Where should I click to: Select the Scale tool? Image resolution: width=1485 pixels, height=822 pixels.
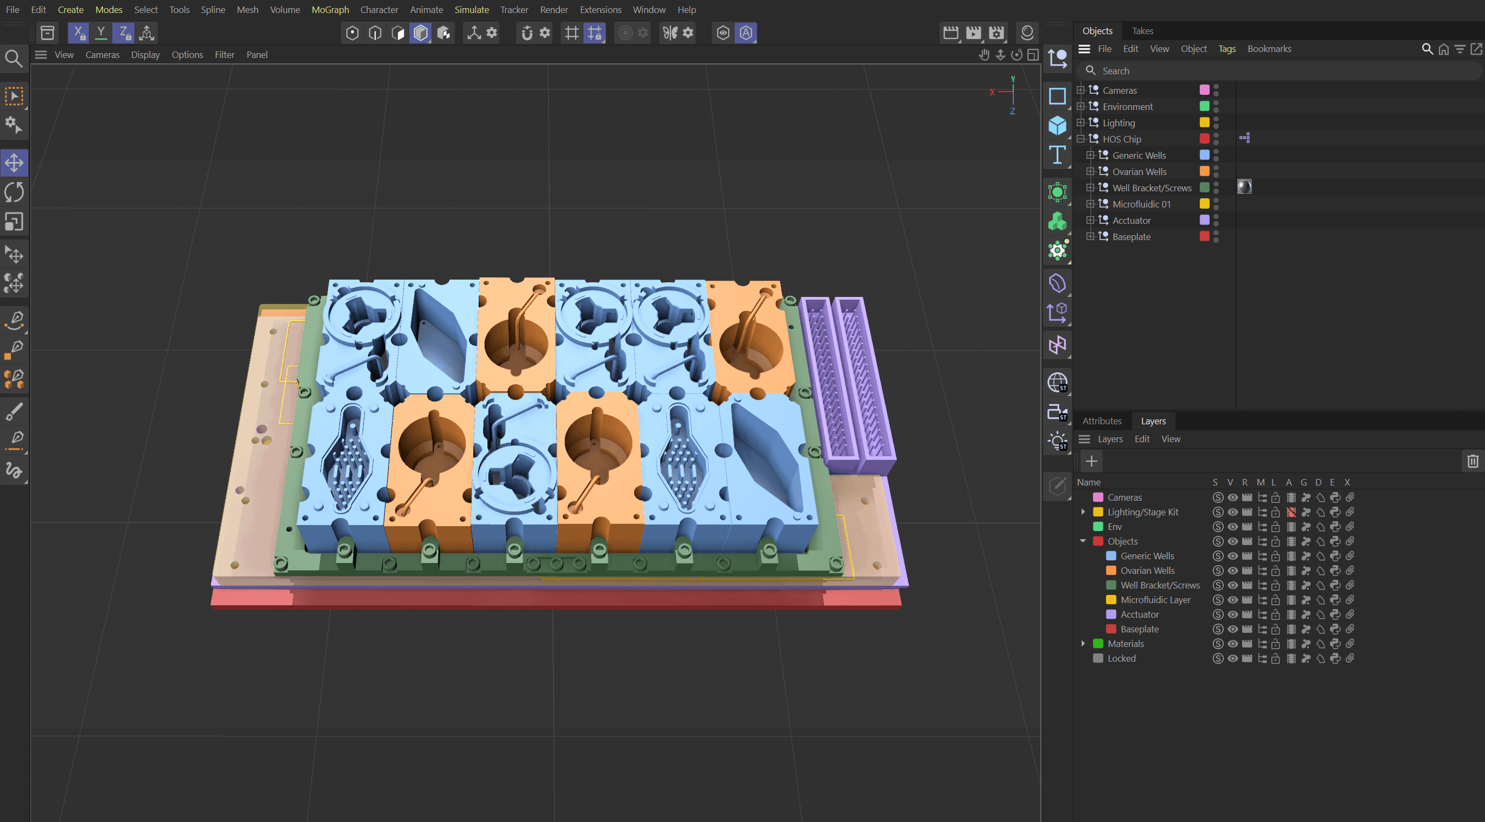coord(14,222)
